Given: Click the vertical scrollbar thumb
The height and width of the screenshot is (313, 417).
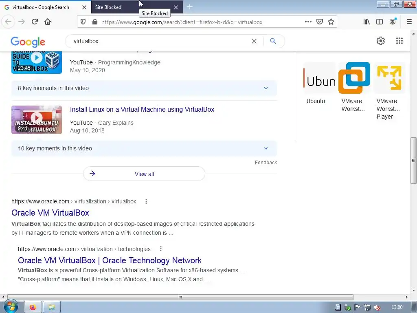Looking at the screenshot, I should tap(413, 161).
